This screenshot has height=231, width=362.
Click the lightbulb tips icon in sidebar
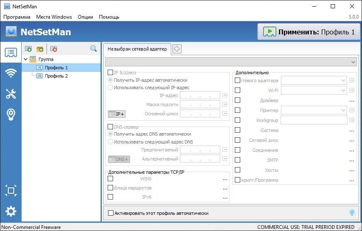pyautogui.click(x=11, y=114)
